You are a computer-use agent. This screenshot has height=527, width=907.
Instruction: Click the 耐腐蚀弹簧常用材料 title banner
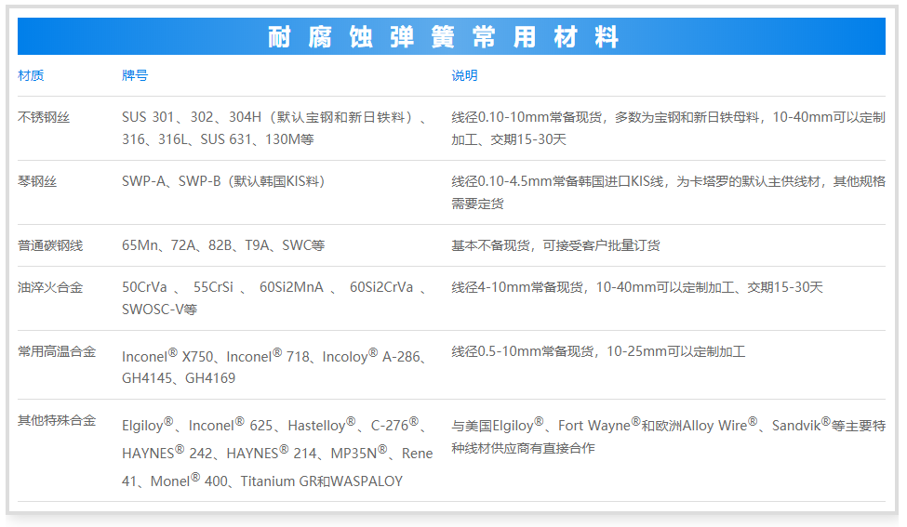pos(443,37)
